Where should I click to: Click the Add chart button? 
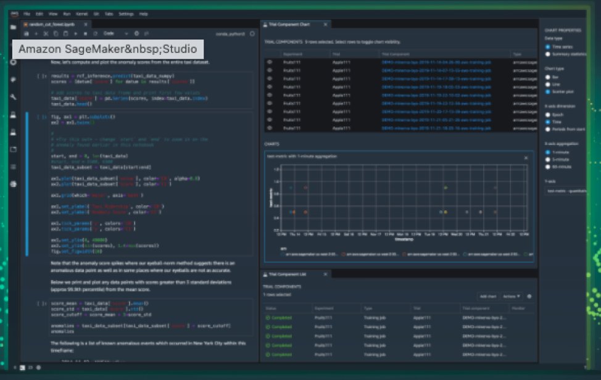pos(488,297)
